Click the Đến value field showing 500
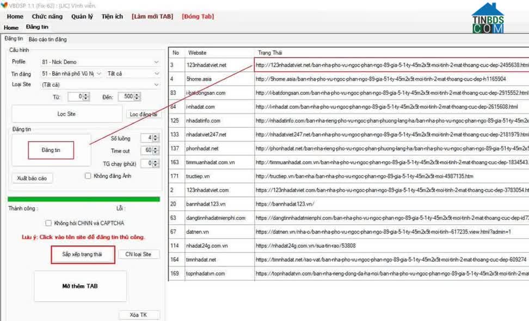The image size is (529, 321). pos(126,97)
